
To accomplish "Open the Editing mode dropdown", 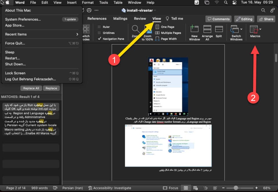I will [x=244, y=19].
